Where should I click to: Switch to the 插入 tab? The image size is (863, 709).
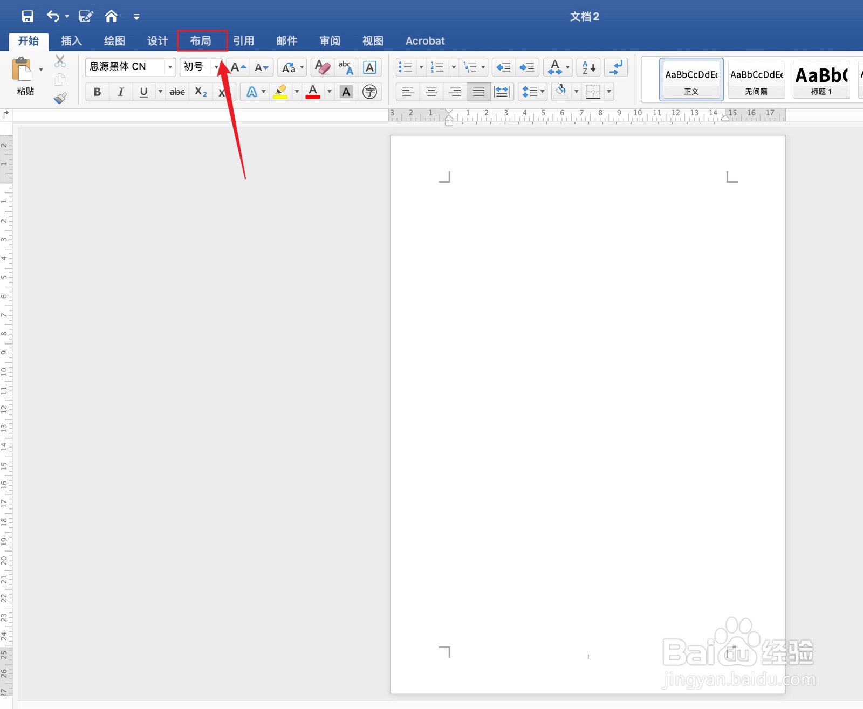pos(71,41)
